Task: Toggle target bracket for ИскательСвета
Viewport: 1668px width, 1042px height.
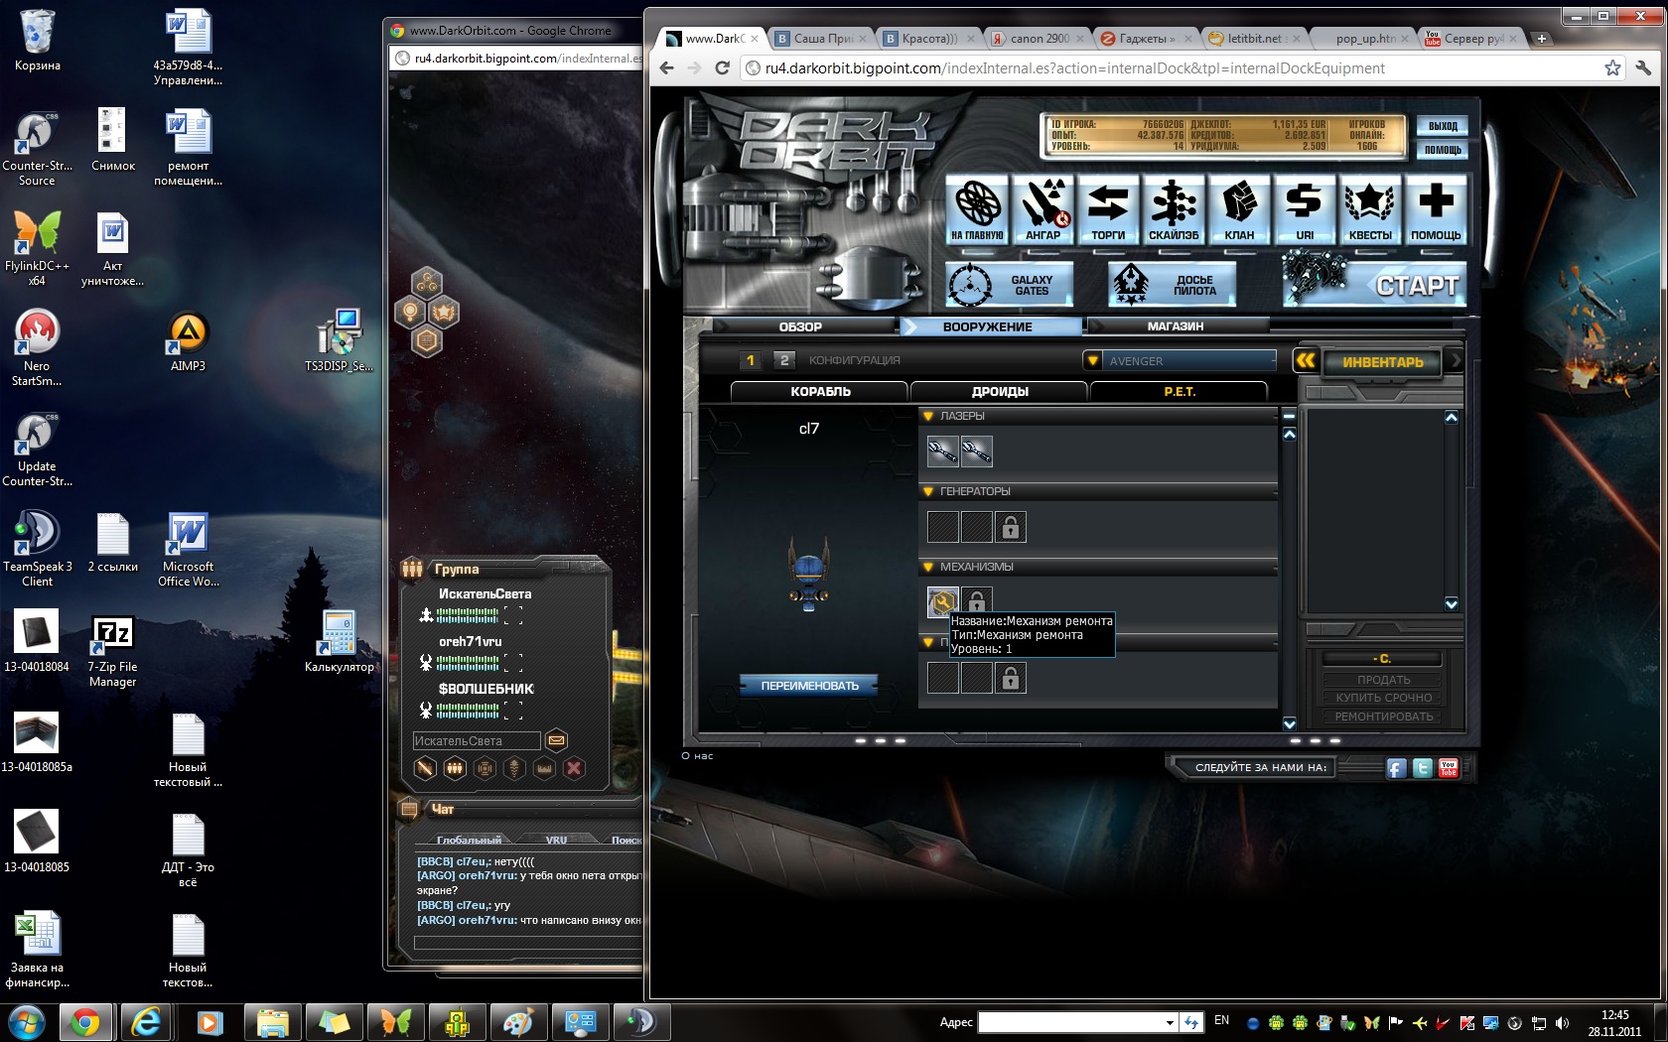Action: point(513,615)
